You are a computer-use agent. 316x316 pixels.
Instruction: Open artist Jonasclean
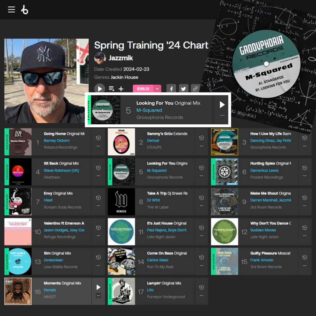tap(53, 260)
